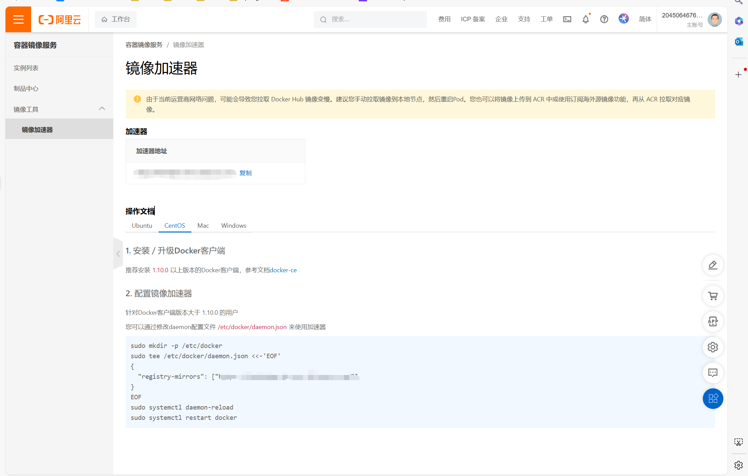Image resolution: width=748 pixels, height=476 pixels.
Task: Go to 容器镜像服务 breadcrumb
Action: 144,45
